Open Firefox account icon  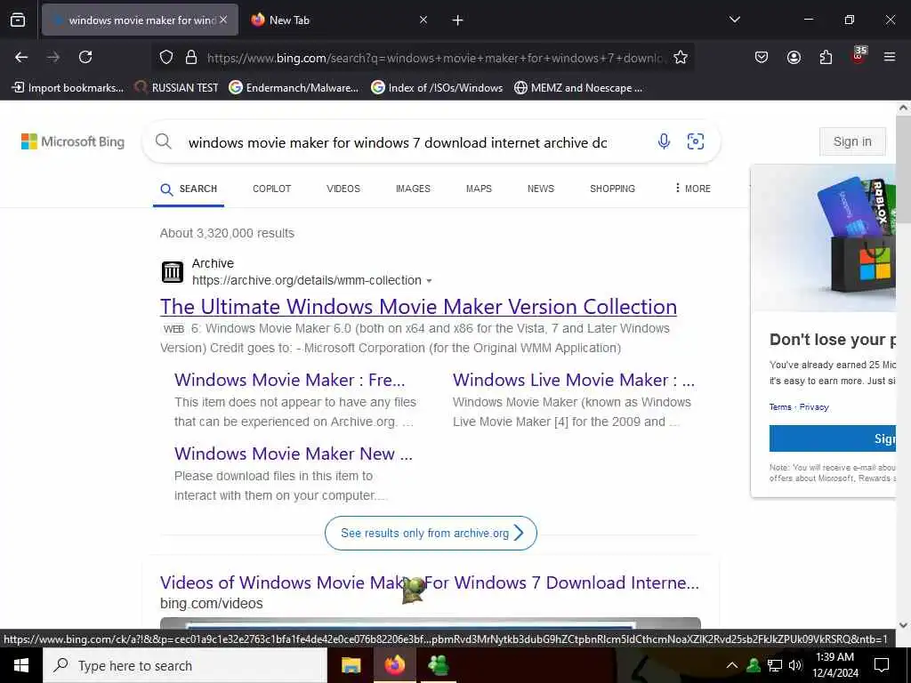(794, 57)
